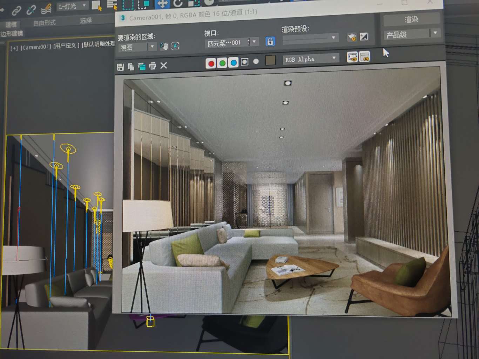Toggle the UI Overlays icon
This screenshot has height=359, width=479.
point(352,57)
